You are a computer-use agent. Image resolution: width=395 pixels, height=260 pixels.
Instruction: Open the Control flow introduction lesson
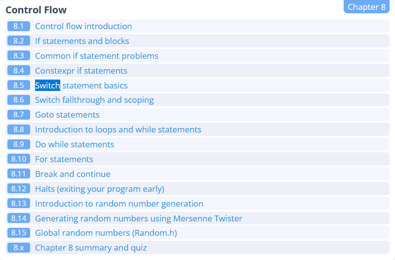point(83,26)
